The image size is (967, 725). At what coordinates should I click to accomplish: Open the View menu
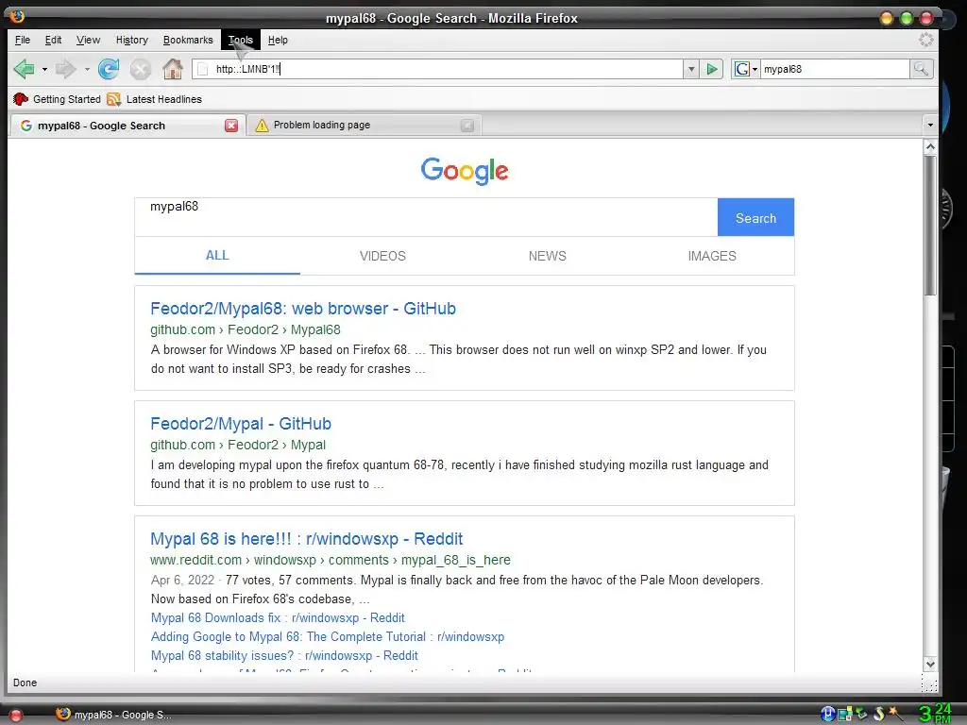pyautogui.click(x=88, y=40)
